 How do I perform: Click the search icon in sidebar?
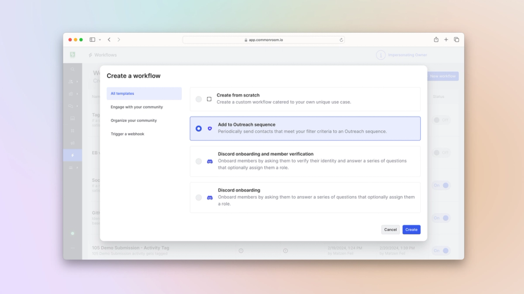73,69
